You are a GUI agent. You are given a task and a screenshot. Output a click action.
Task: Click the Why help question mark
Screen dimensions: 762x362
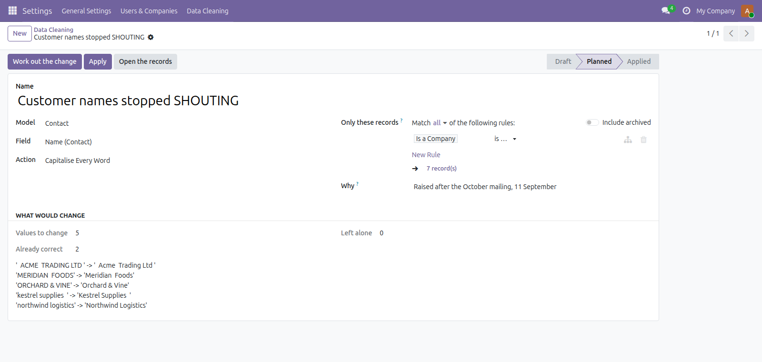pyautogui.click(x=357, y=184)
